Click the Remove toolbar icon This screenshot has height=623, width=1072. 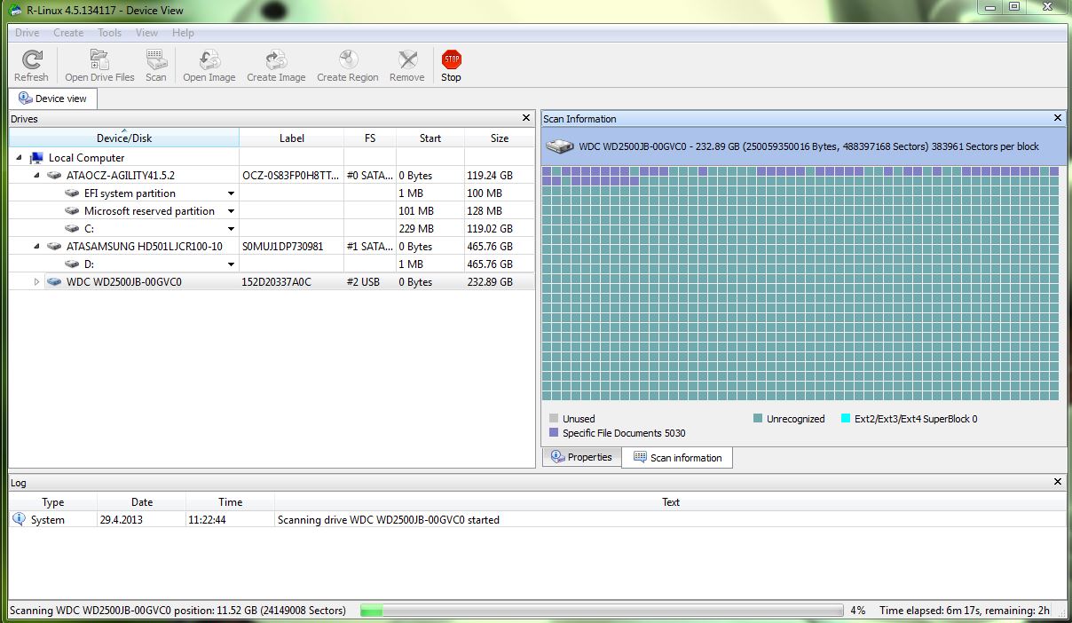coord(407,59)
